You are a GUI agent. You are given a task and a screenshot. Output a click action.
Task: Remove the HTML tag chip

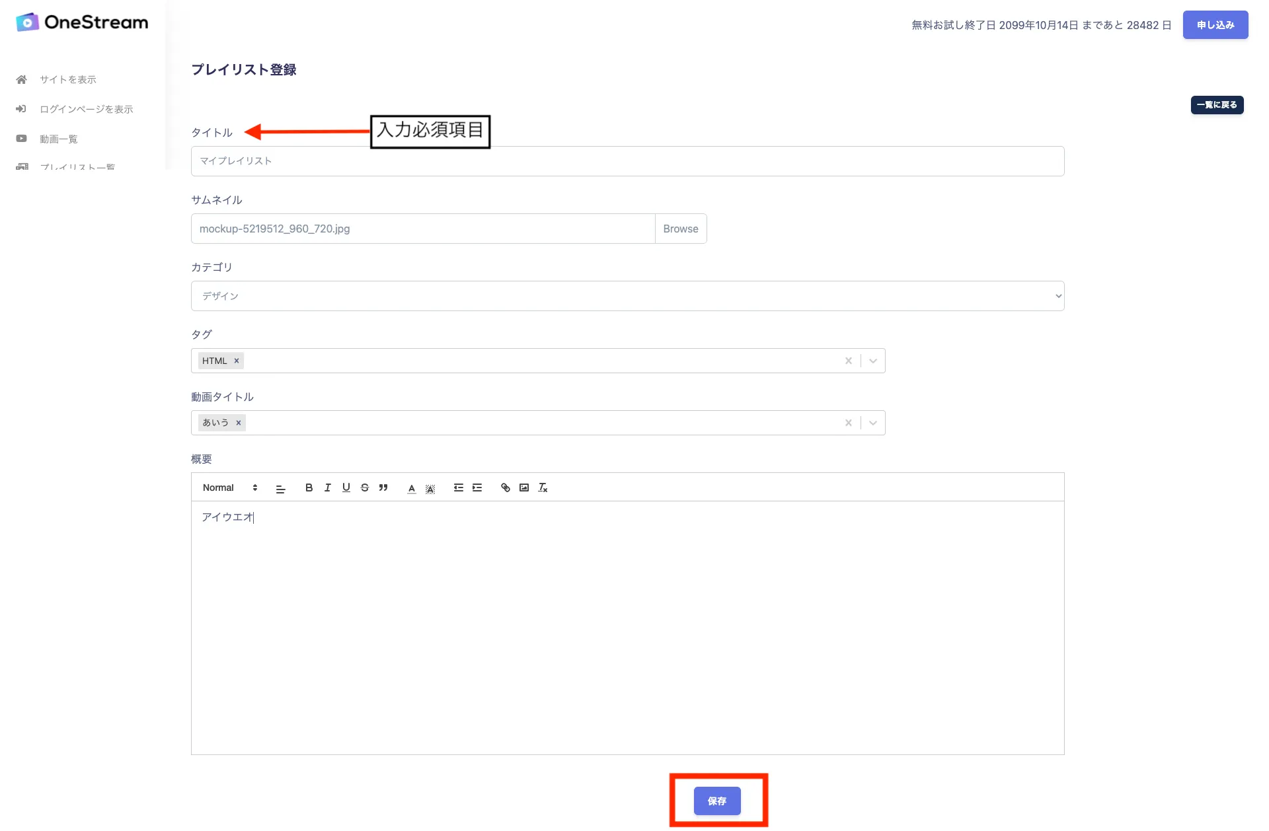point(236,361)
